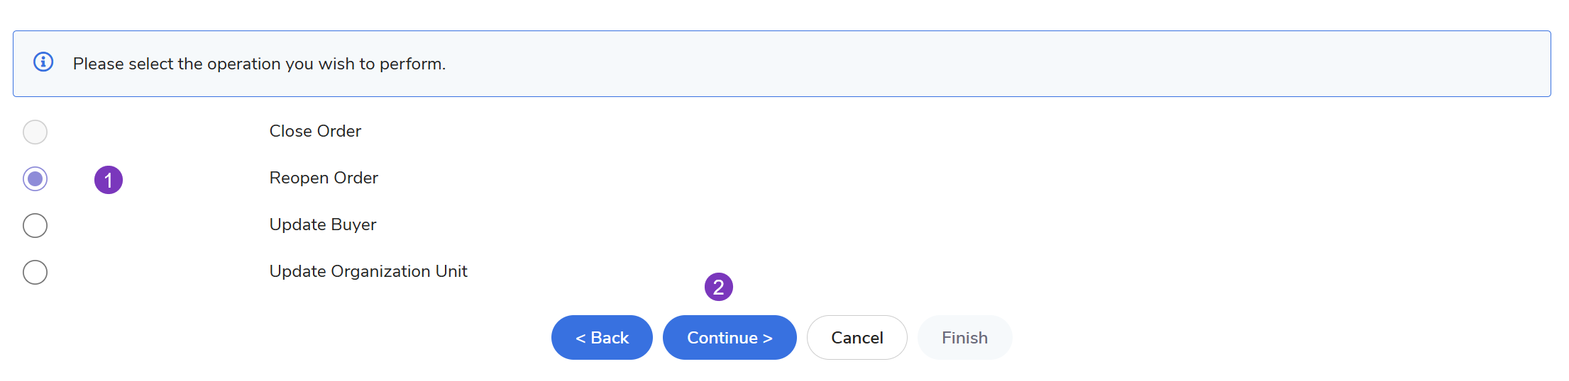Select the Close Order radio button
The height and width of the screenshot is (381, 1569).
coord(35,132)
